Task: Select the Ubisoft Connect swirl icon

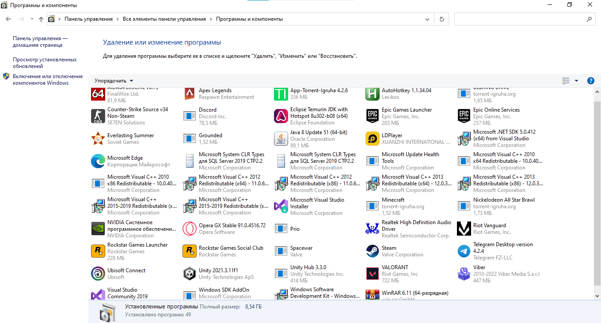Action: (x=98, y=274)
